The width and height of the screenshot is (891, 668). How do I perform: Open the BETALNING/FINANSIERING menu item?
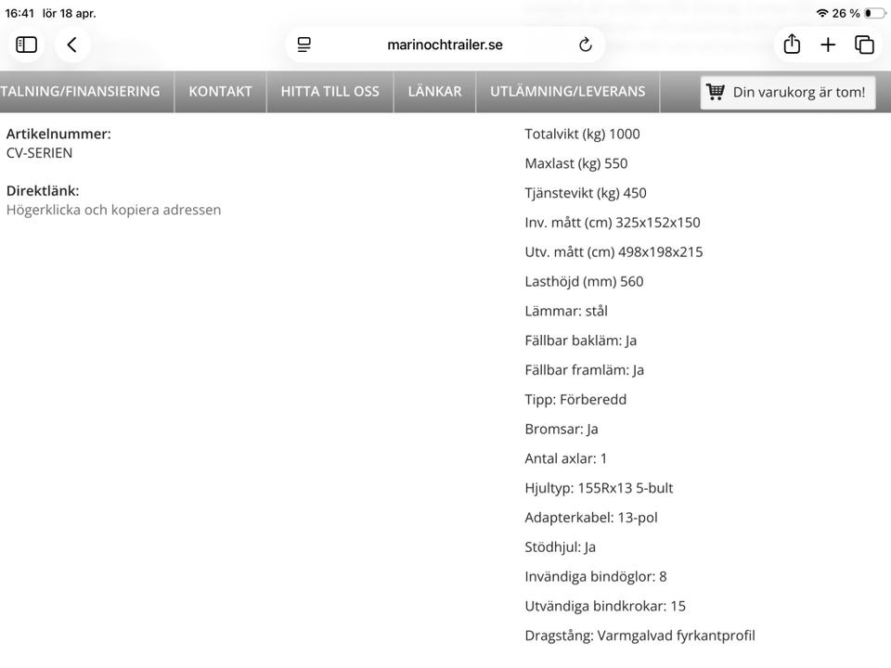click(80, 92)
